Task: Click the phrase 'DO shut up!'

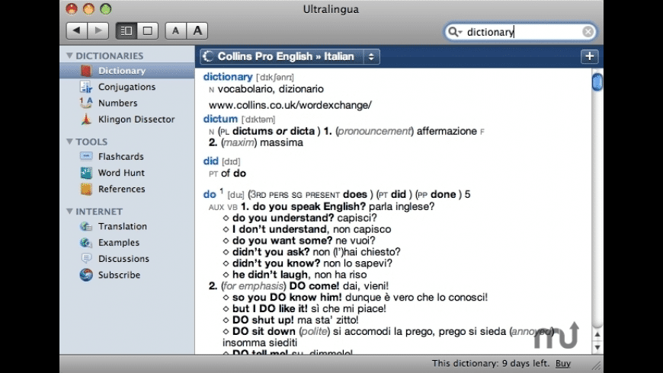Action: click(264, 320)
